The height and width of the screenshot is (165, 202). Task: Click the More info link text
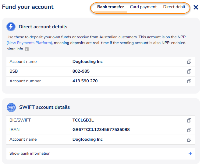tap(15, 49)
